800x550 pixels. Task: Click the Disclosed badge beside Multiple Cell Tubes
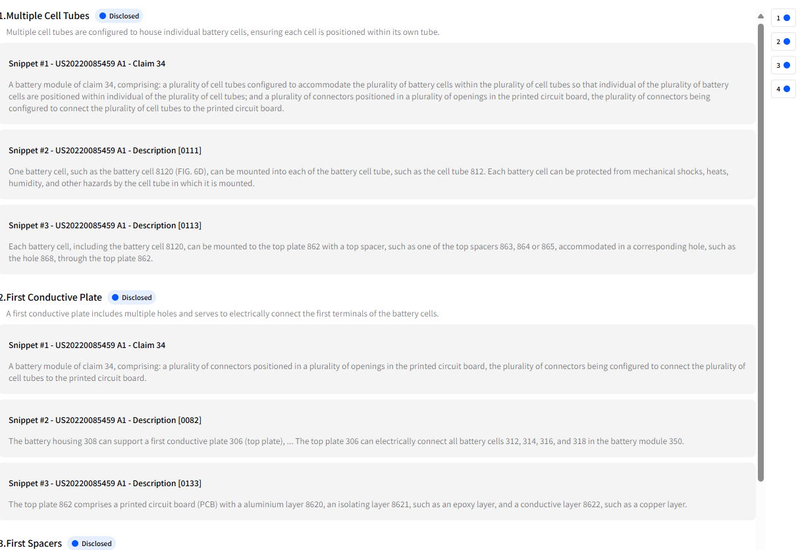(119, 16)
